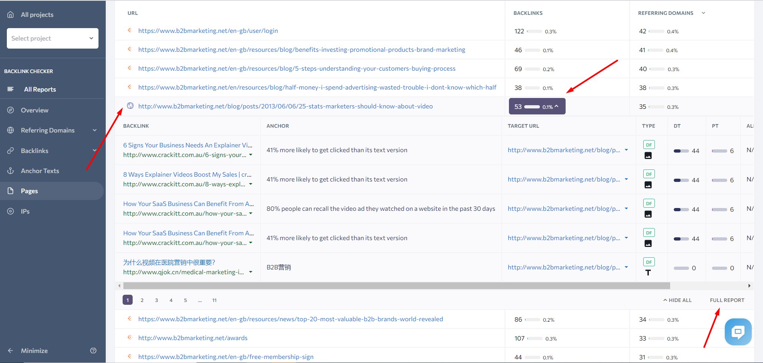The width and height of the screenshot is (763, 363).
Task: Click favicon beside free-membership-sign URL
Action: coord(130,356)
